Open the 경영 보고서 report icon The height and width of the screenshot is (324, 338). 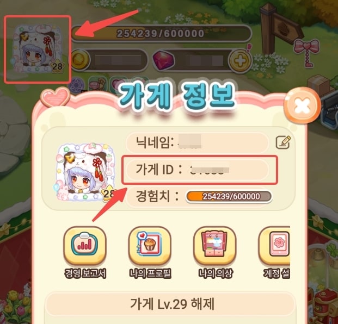[x=85, y=246]
